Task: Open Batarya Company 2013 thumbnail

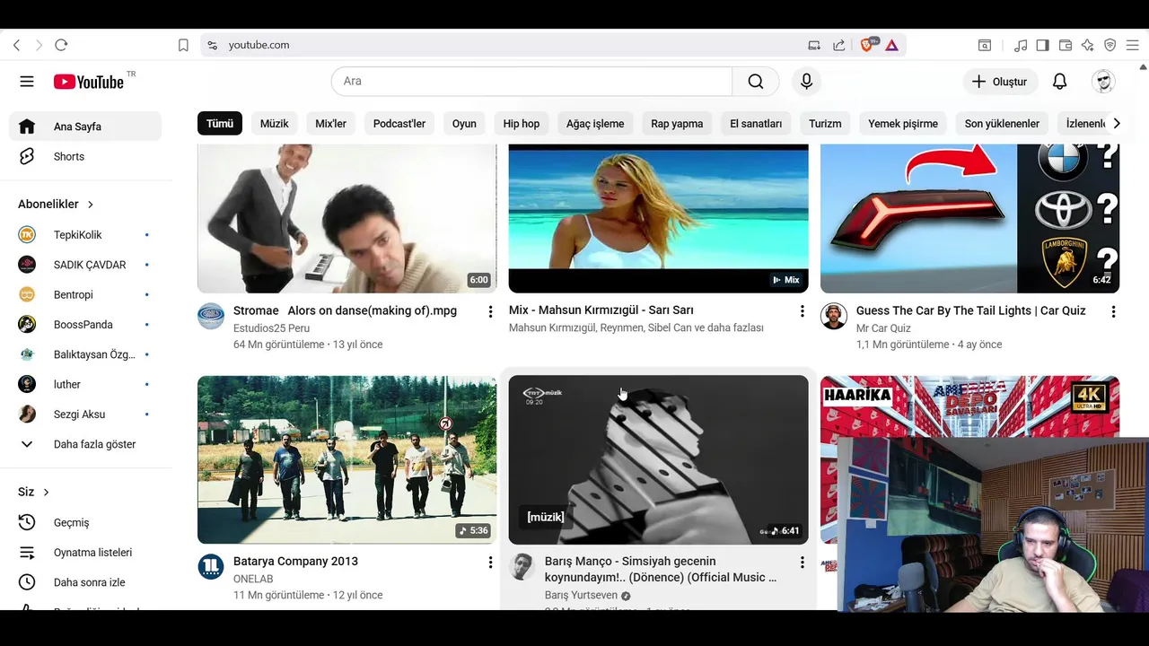Action: (x=346, y=459)
